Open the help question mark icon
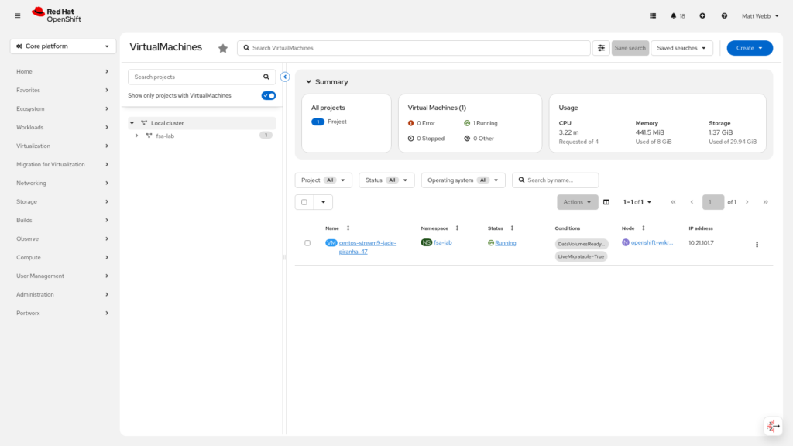The height and width of the screenshot is (446, 793). point(724,15)
